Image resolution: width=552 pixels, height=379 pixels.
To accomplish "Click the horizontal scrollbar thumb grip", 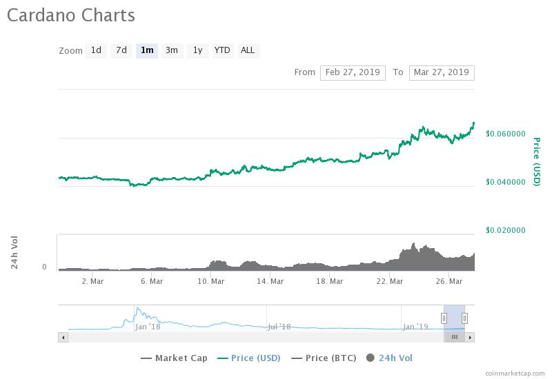I will tap(455, 337).
